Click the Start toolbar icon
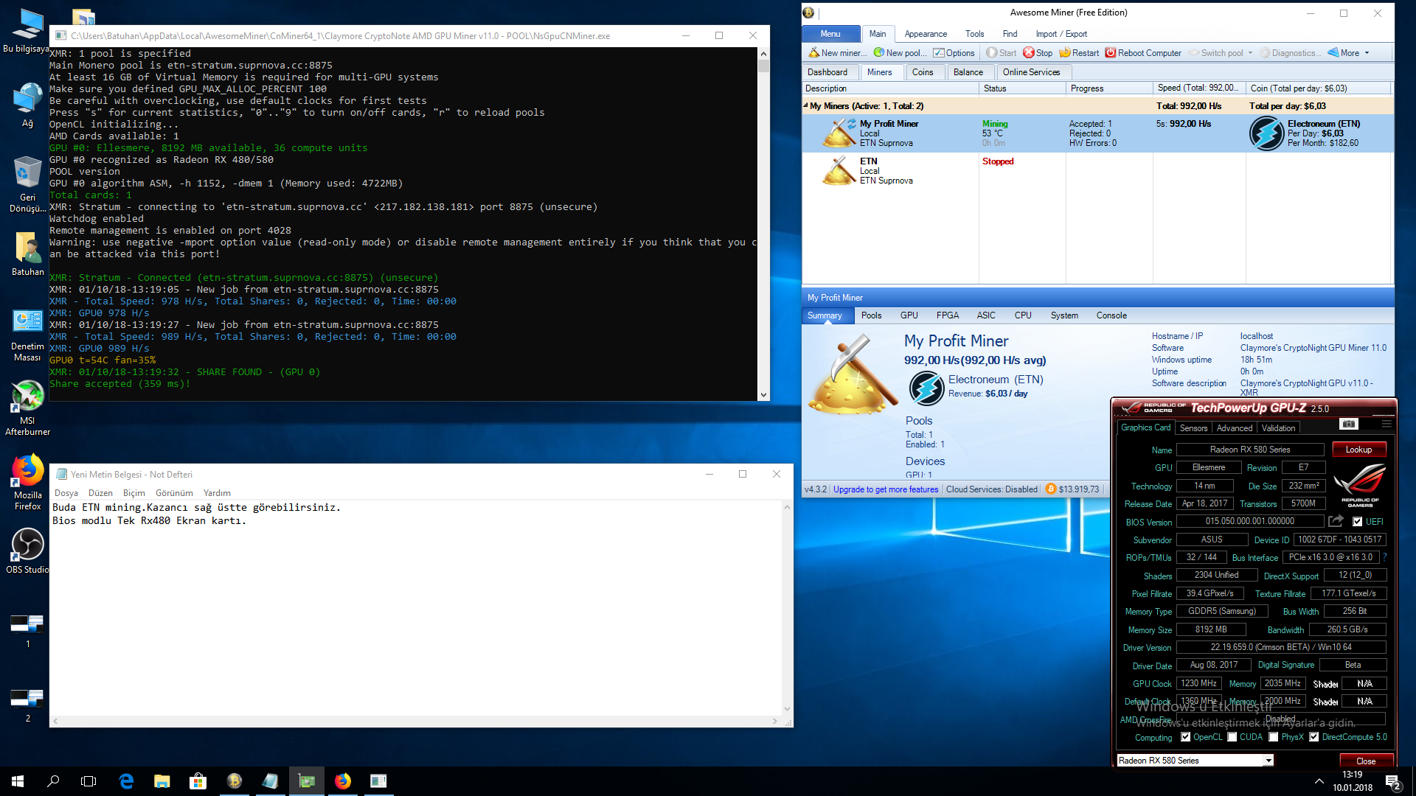This screenshot has height=796, width=1416. click(x=992, y=52)
